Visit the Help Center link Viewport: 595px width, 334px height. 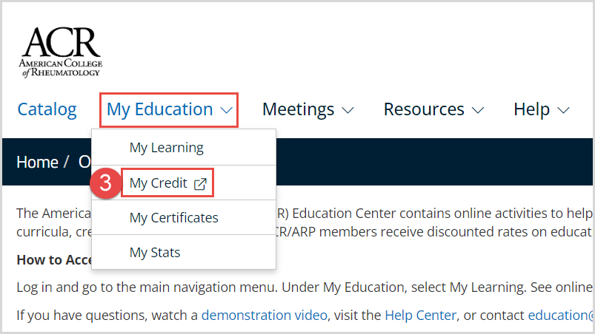pyautogui.click(x=420, y=316)
